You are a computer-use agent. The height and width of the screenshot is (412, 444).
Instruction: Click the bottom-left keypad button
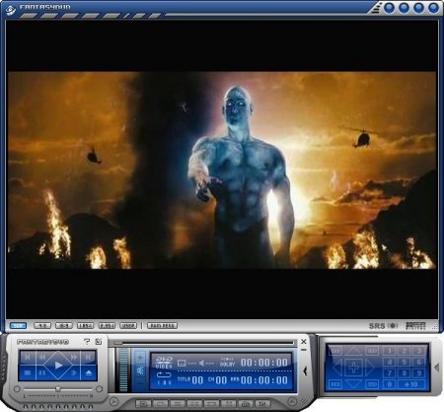coord(335,384)
